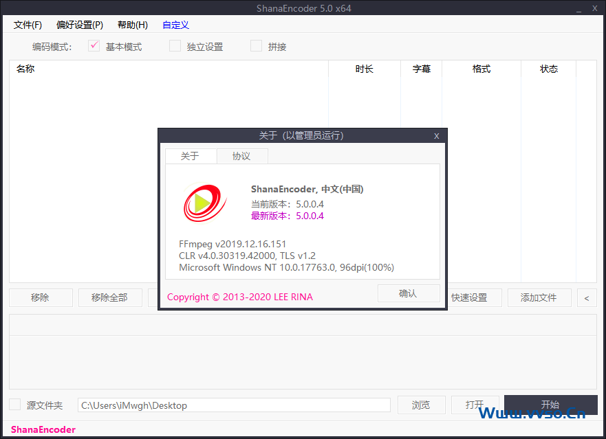Click the 移除全部 button
This screenshot has width=606, height=439.
pyautogui.click(x=110, y=297)
